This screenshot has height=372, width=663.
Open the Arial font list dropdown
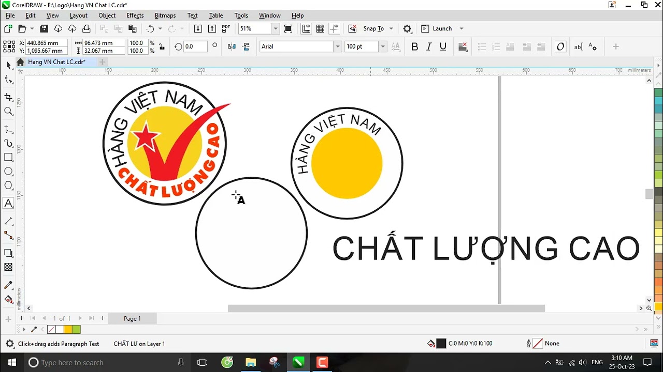pos(338,47)
